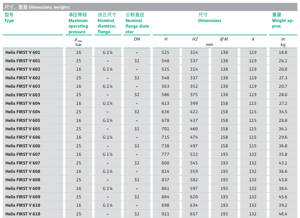Screen dimensions: 300x218
Task: Click "Helix FIRST V 602" in the 20.0 kg row
Action: tap(23, 69)
